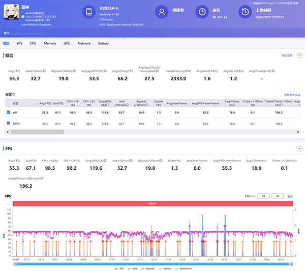Click the creator user profile icon

tap(162, 12)
